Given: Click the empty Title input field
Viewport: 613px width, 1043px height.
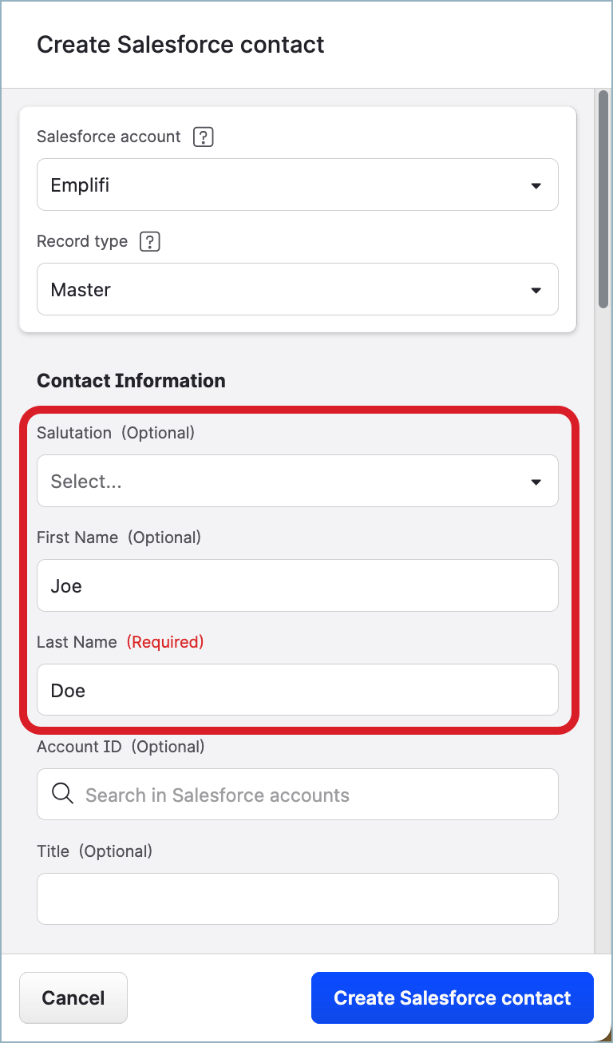Looking at the screenshot, I should pos(297,899).
